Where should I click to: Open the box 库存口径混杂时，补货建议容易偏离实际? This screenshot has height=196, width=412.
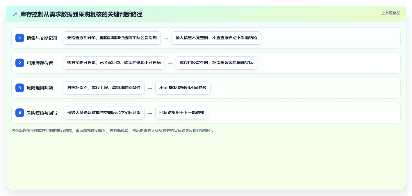tap(216, 63)
